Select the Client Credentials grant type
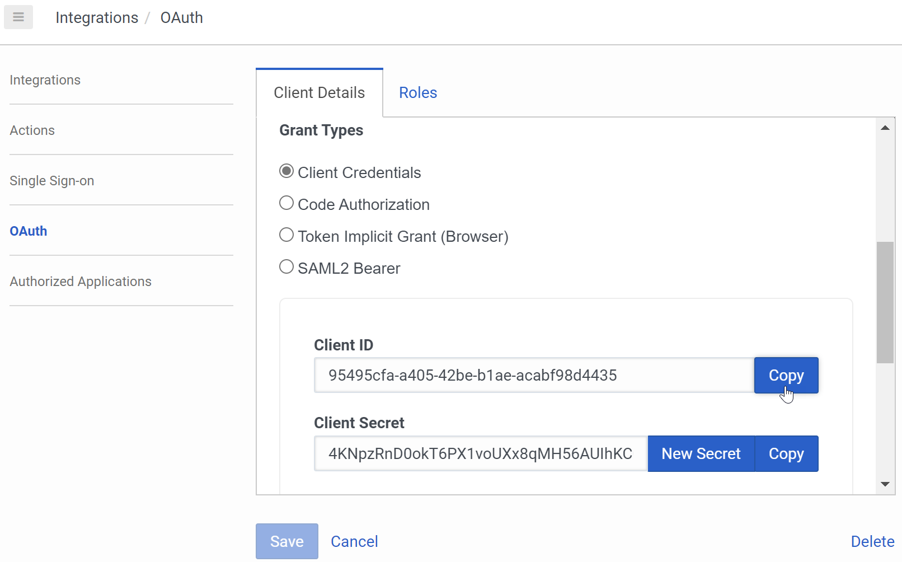The image size is (902, 562). click(286, 171)
